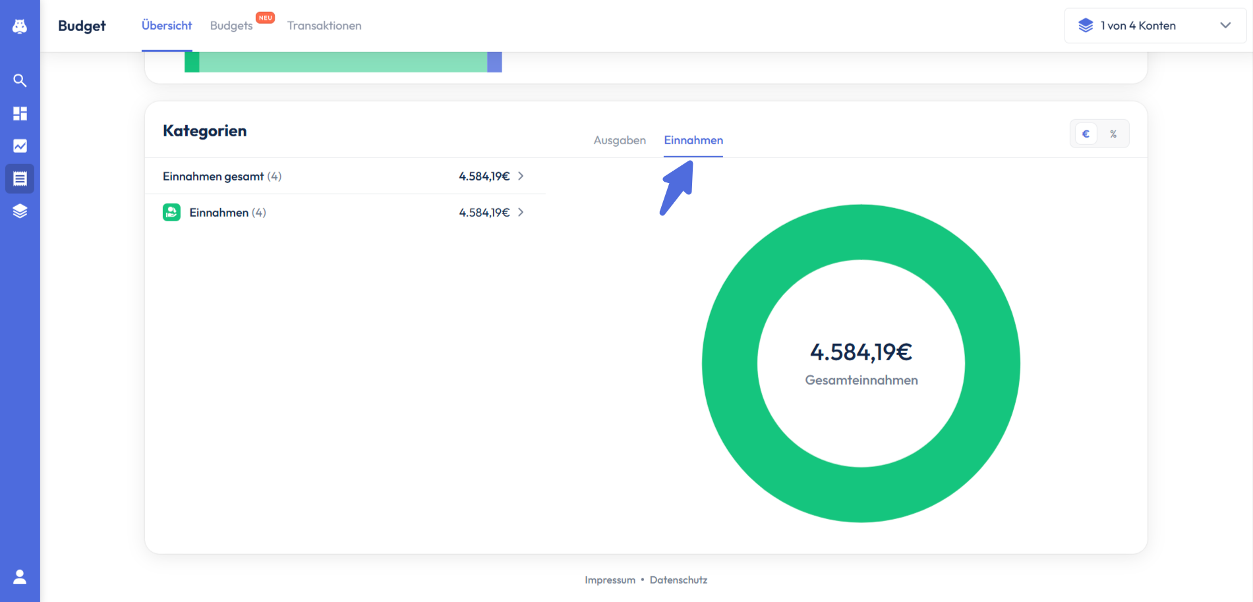Expand the Einnahmen category row chevron

point(521,212)
